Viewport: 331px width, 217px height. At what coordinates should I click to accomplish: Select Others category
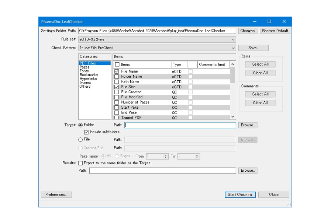(85, 86)
